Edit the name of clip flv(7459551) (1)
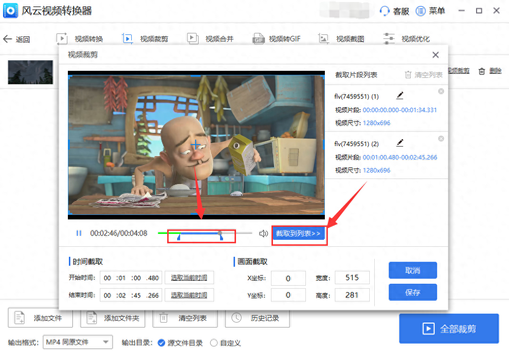The width and height of the screenshot is (509, 356). click(x=400, y=95)
